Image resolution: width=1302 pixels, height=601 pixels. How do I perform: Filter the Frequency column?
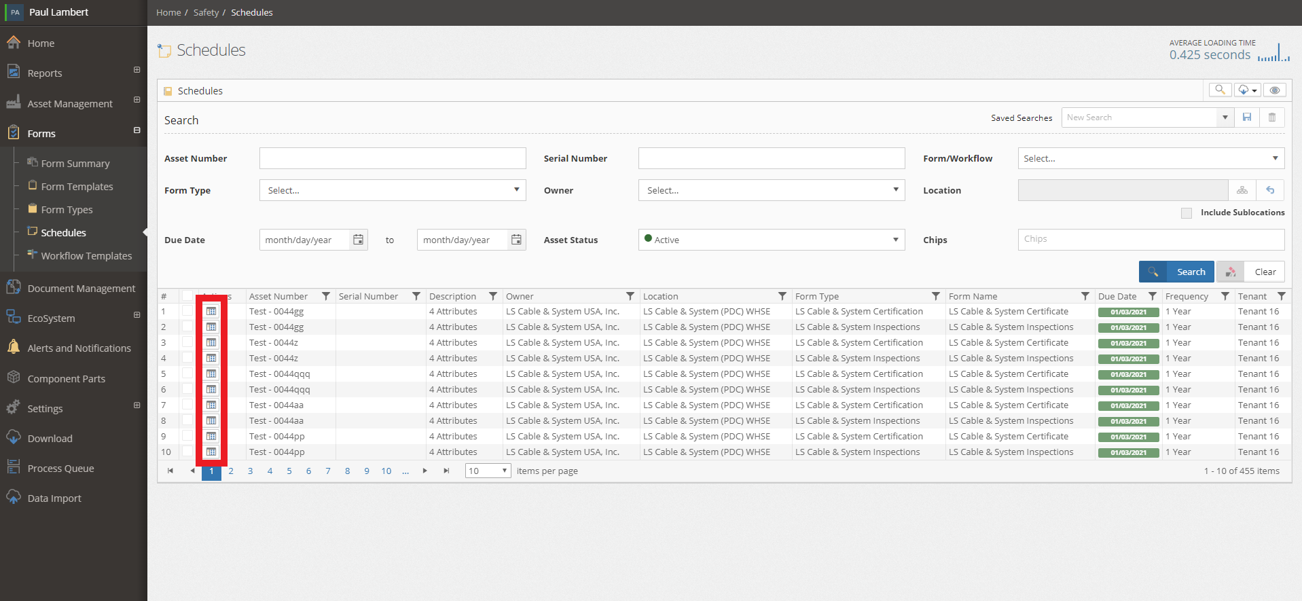coord(1225,296)
